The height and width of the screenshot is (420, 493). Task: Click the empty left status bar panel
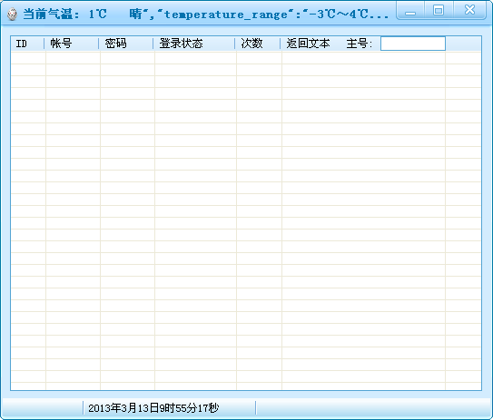tap(43, 408)
